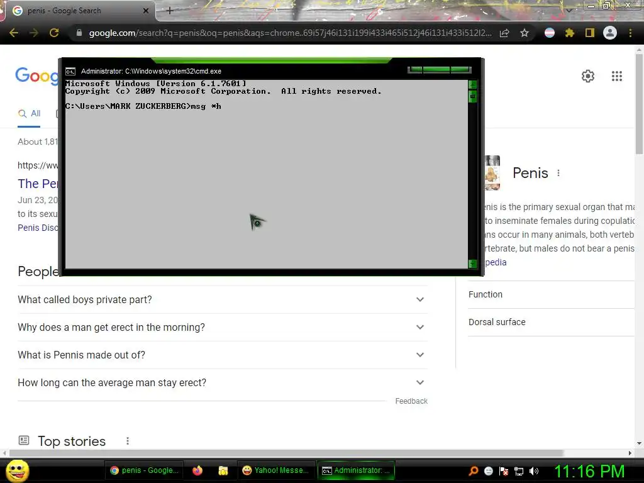View site lock info in address bar
The width and height of the screenshot is (644, 483).
79,33
